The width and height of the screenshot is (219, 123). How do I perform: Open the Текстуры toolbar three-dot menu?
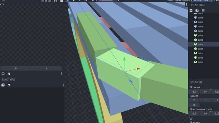tap(63, 85)
